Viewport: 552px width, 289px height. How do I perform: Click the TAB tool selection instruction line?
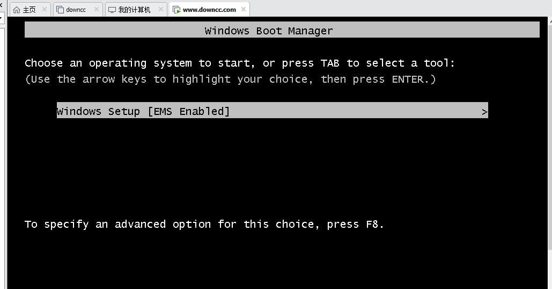tap(240, 63)
